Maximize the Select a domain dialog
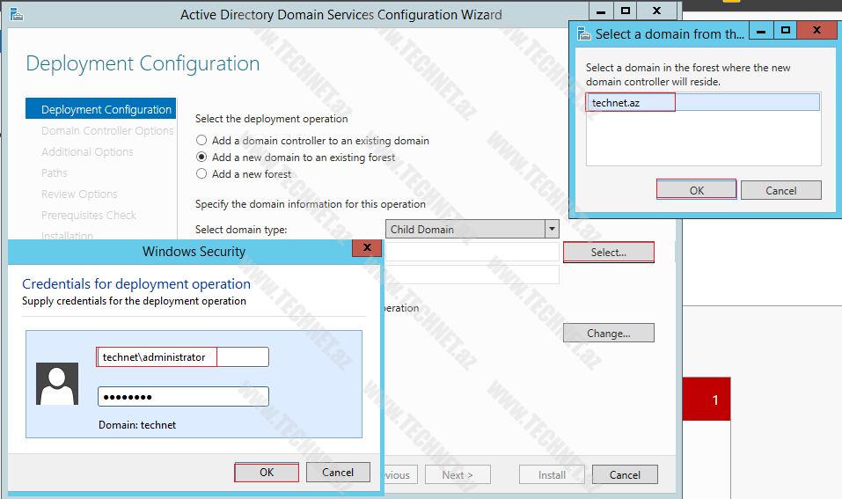 click(786, 31)
